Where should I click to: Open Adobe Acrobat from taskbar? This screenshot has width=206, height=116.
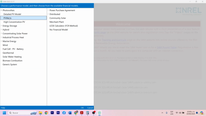[x=82, y=113]
